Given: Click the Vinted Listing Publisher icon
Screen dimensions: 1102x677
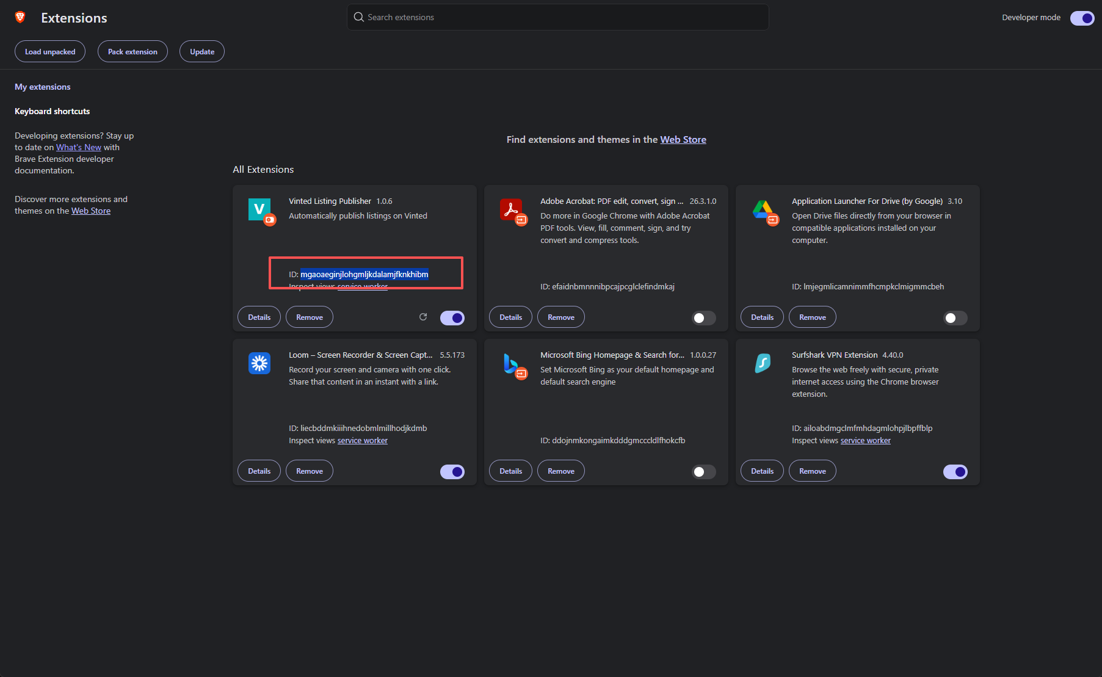Looking at the screenshot, I should coord(259,209).
